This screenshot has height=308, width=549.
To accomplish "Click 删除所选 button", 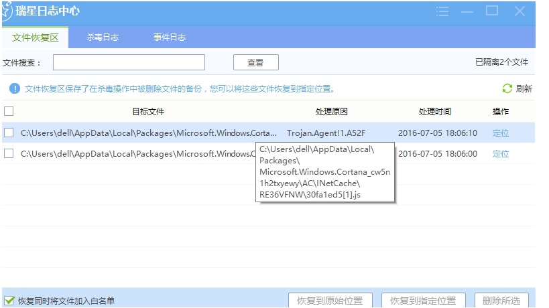I will pos(501,301).
